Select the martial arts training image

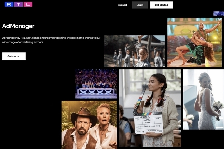tap(134, 51)
